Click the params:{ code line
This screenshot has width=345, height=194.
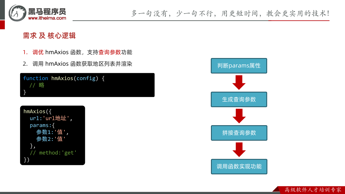42,125
